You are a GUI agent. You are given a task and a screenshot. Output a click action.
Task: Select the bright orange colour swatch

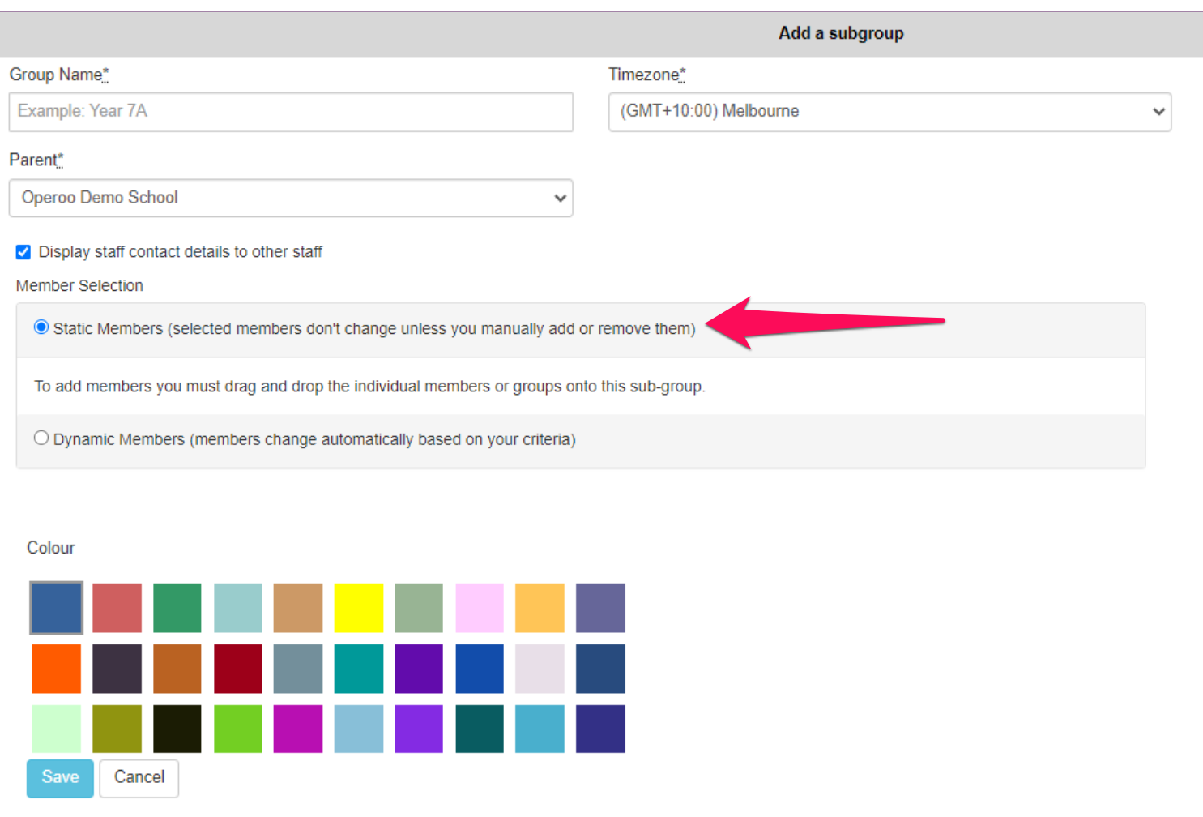pos(57,669)
